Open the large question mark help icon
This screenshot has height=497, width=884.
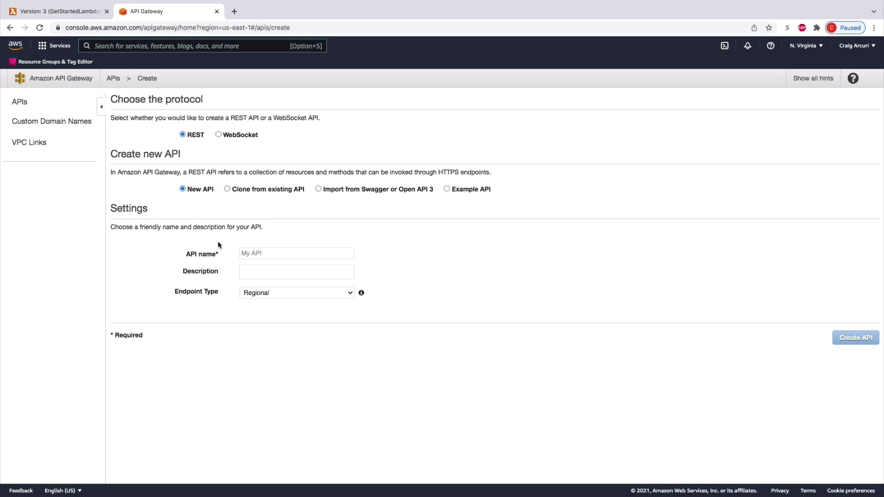pyautogui.click(x=853, y=78)
